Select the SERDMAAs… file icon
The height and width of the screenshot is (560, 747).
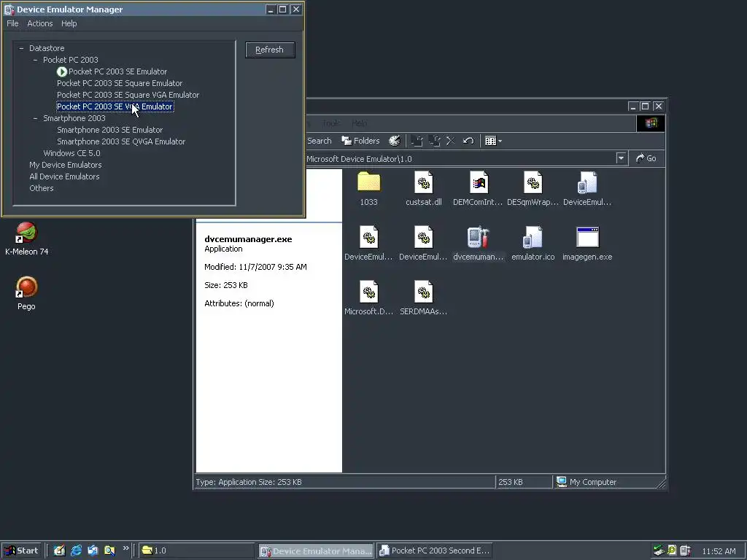[424, 292]
